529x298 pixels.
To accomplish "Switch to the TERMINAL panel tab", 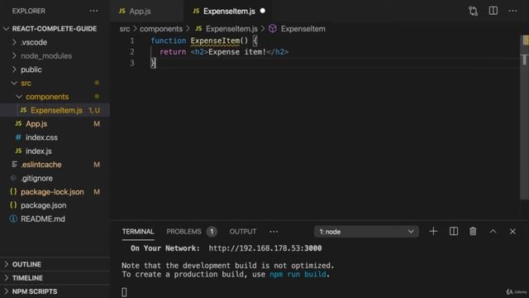I will [x=138, y=232].
